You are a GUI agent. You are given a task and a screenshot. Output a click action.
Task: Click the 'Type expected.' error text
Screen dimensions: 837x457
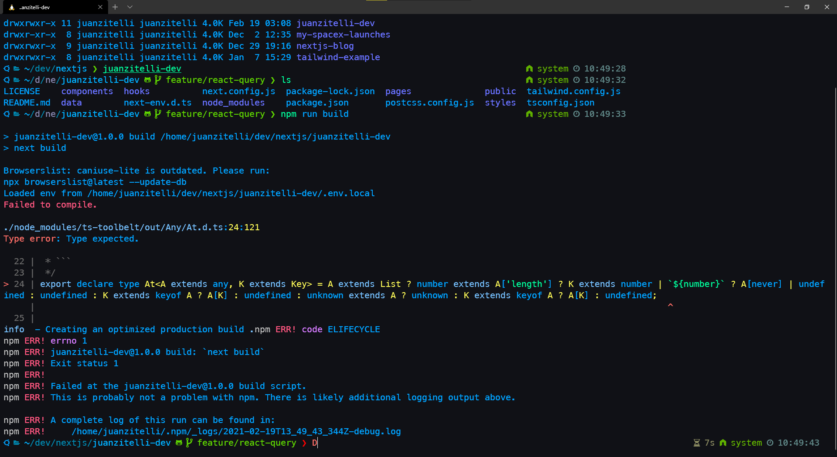(x=102, y=239)
